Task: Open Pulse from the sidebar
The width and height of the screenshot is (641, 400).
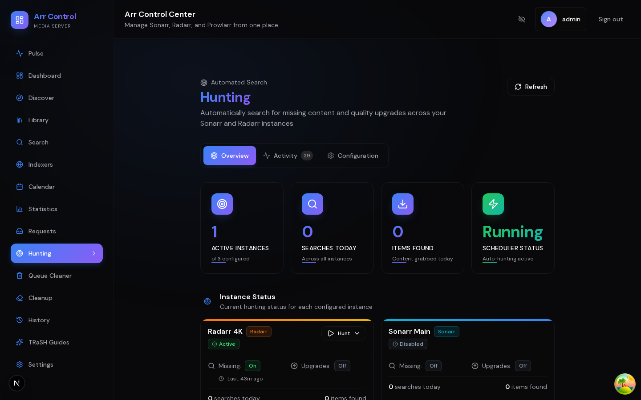Action: (x=57, y=53)
